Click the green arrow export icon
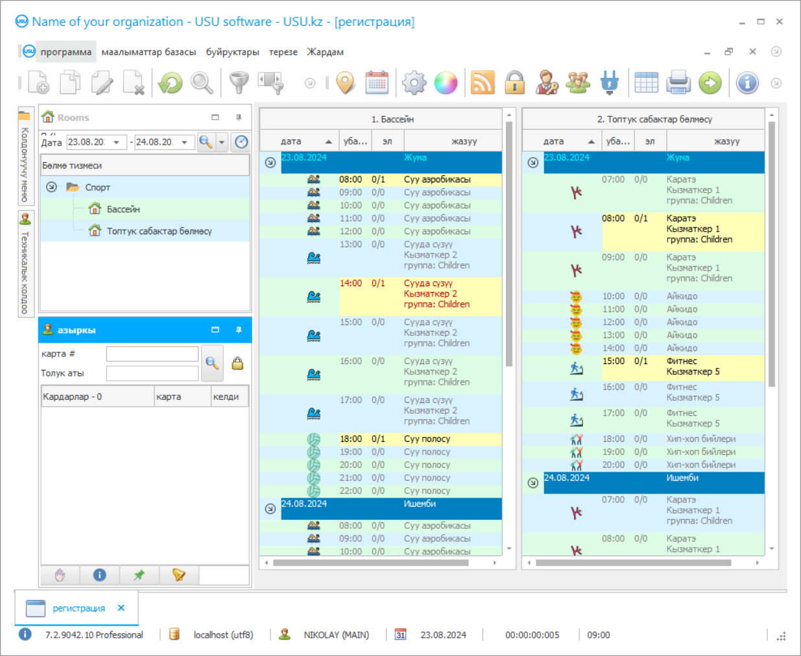801x656 pixels. click(710, 83)
